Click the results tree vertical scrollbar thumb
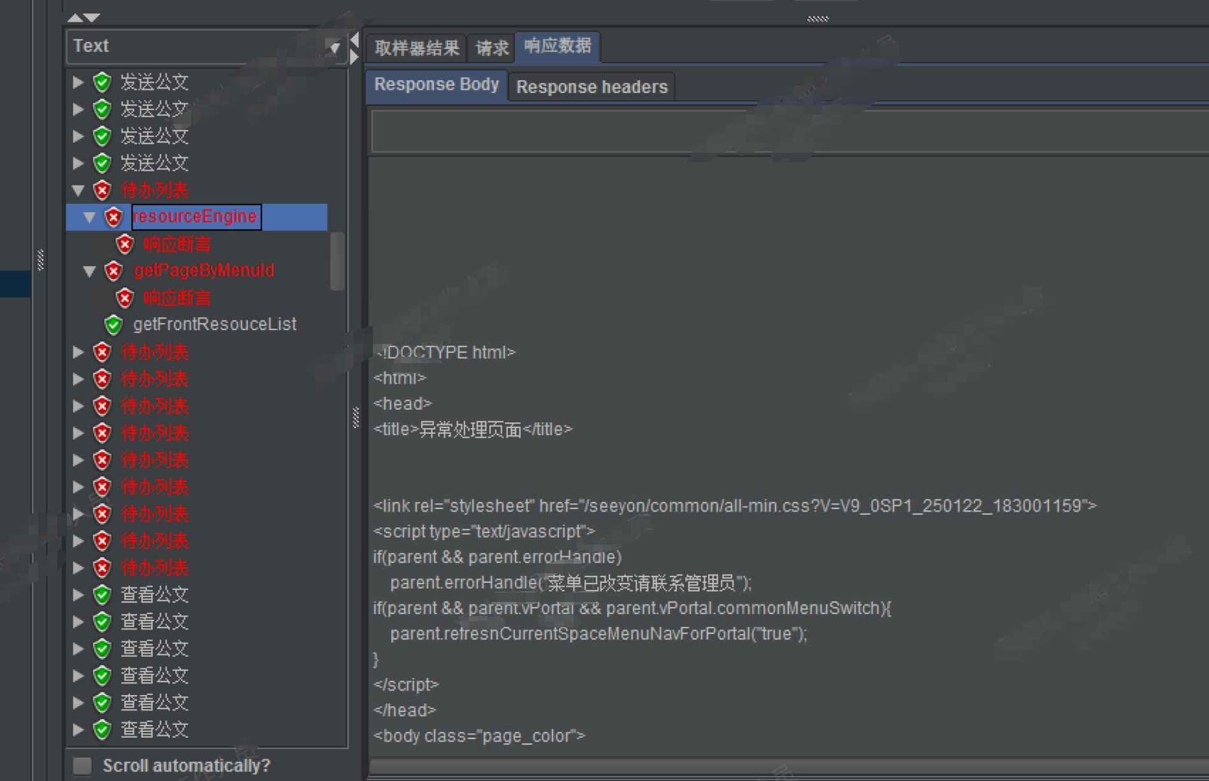 click(x=337, y=261)
